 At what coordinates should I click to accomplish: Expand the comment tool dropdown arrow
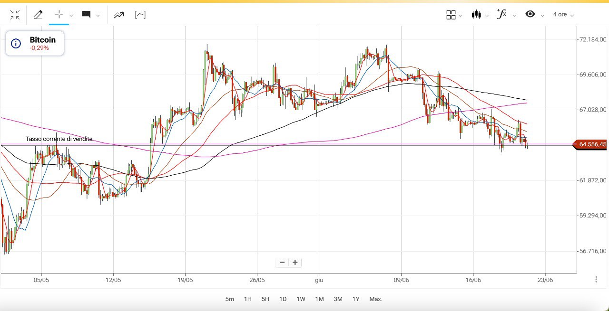[98, 15]
